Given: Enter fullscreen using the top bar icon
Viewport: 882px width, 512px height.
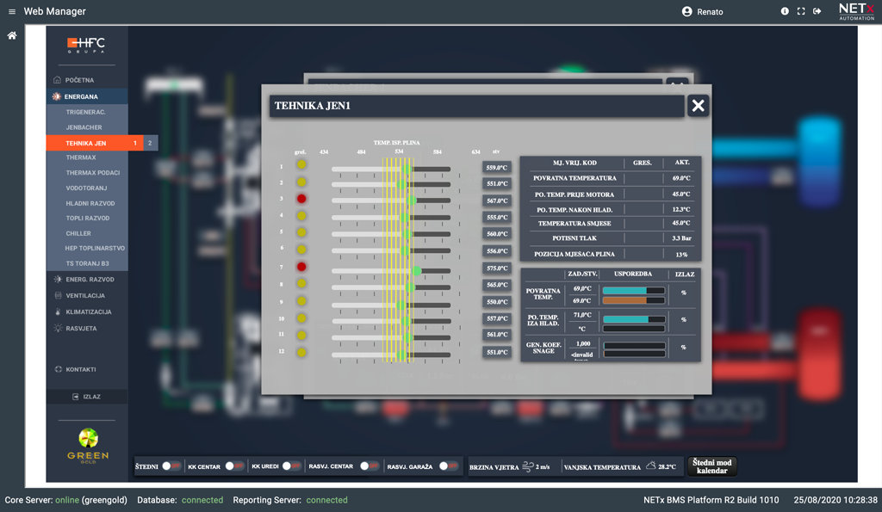Looking at the screenshot, I should [801, 12].
